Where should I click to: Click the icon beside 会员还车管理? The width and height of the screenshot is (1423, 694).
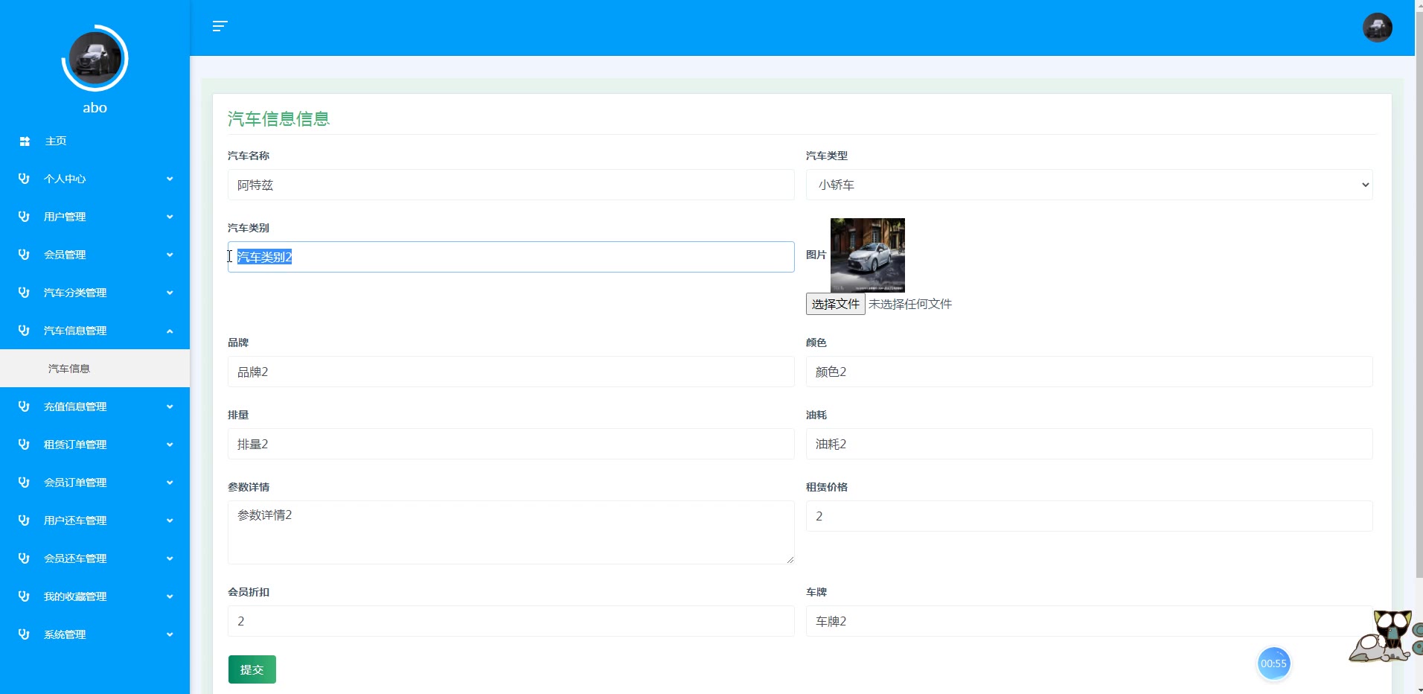coord(24,558)
